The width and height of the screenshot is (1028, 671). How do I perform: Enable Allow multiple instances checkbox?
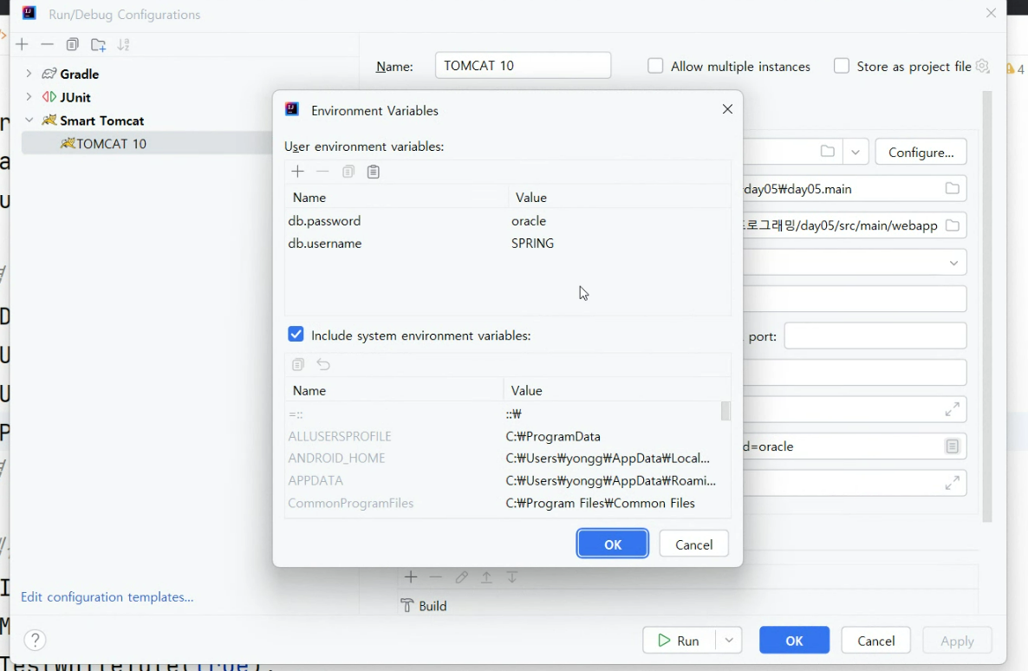655,66
